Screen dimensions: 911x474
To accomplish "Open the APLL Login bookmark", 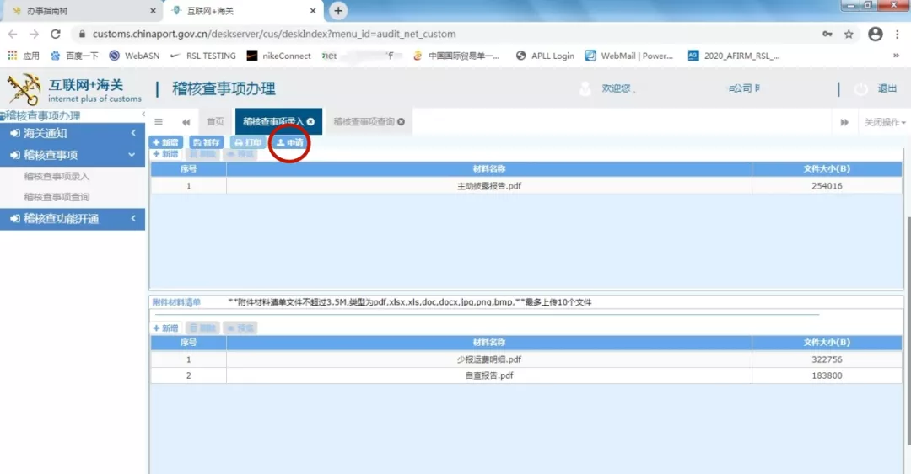I will click(545, 56).
